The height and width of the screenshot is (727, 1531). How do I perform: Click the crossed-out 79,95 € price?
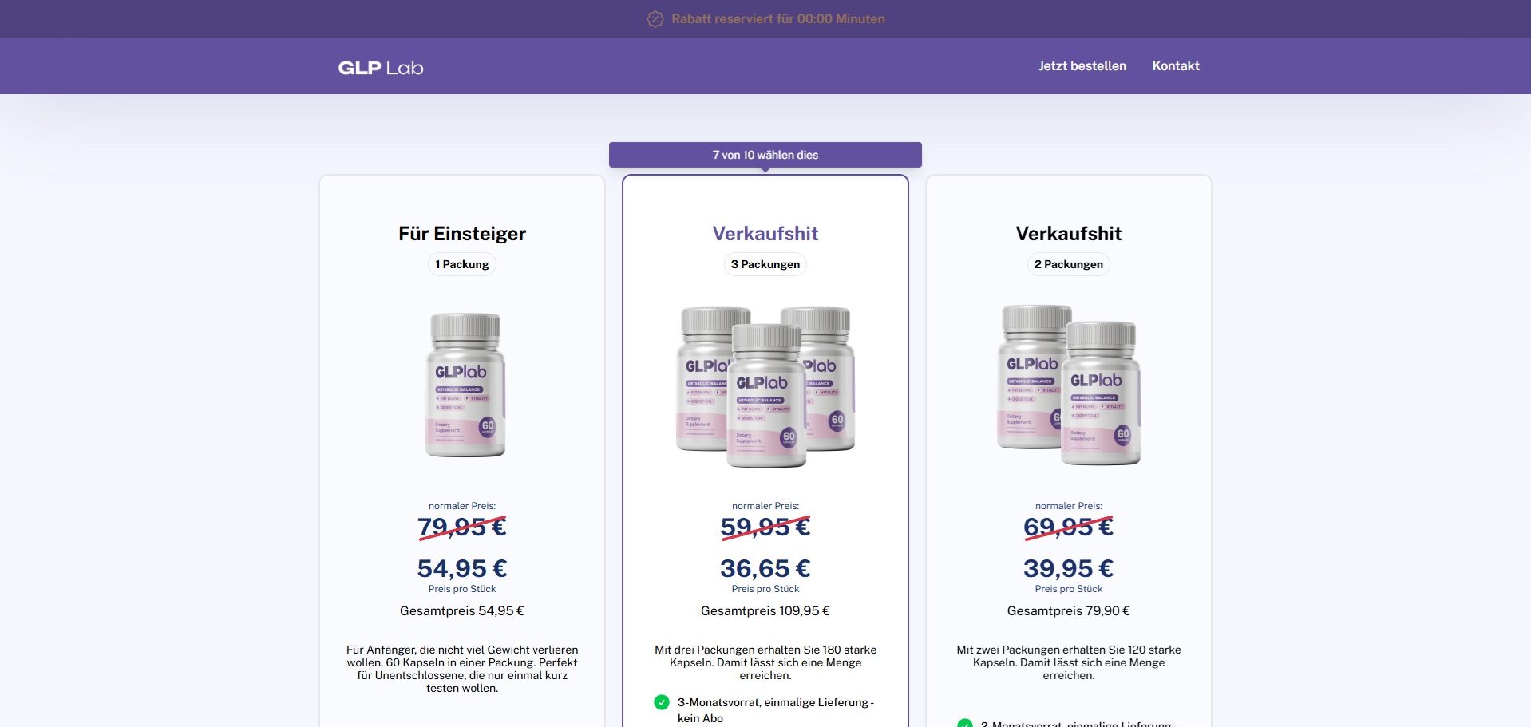coord(462,527)
